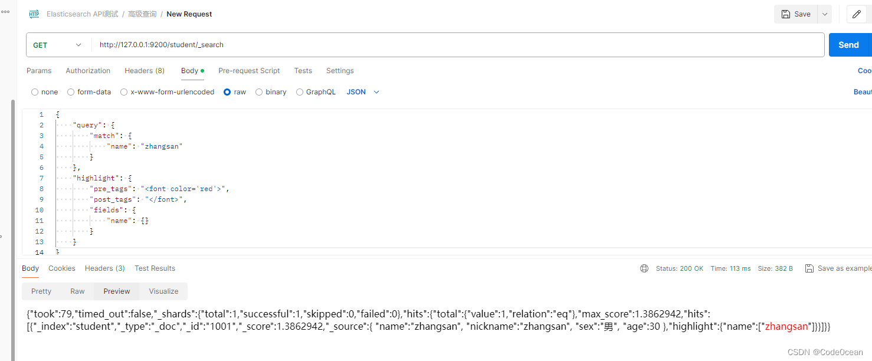Click the pencil edit icon
The width and height of the screenshot is (872, 361).
[x=857, y=14]
